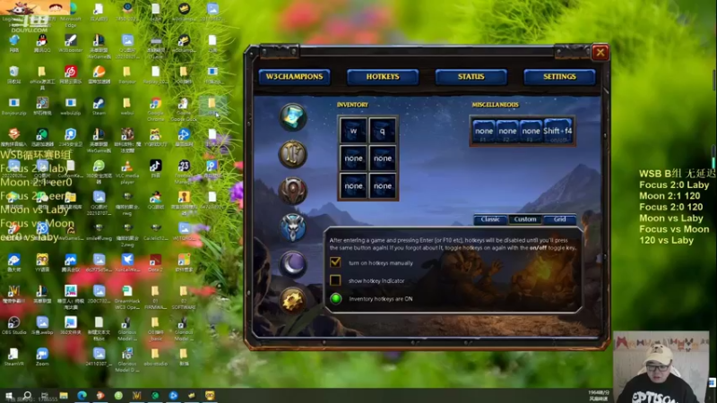The width and height of the screenshot is (717, 403).
Task: Select the TikTok (Douyin) desktop icon
Action: tap(155, 168)
